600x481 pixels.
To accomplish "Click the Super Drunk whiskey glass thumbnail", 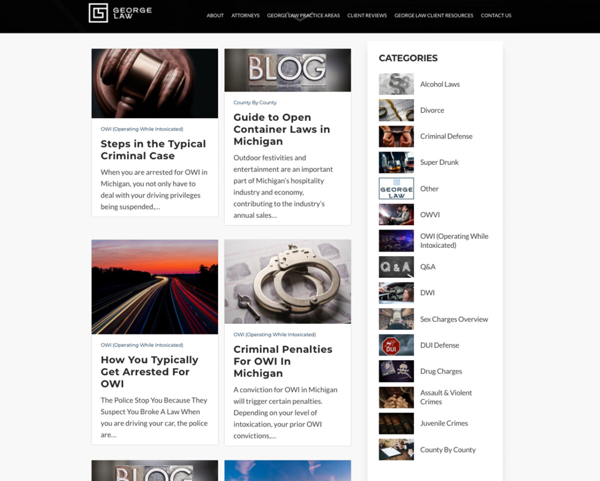I will click(396, 162).
